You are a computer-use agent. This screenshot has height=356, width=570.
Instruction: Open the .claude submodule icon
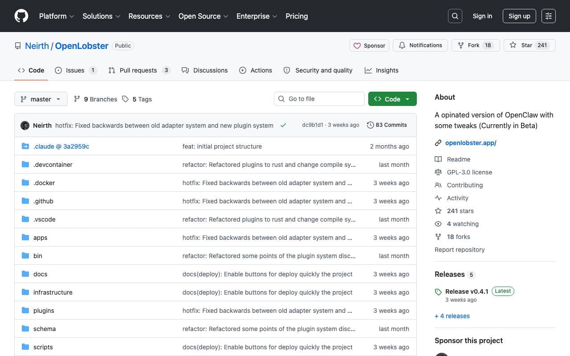25,146
